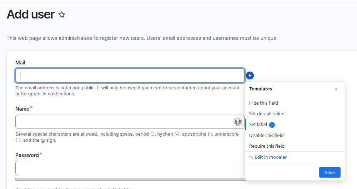Focus the Mail text input
The image size is (357, 189).
[130, 75]
